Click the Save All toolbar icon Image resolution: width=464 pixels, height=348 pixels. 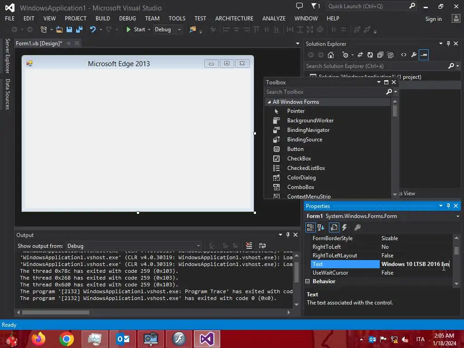(79, 29)
